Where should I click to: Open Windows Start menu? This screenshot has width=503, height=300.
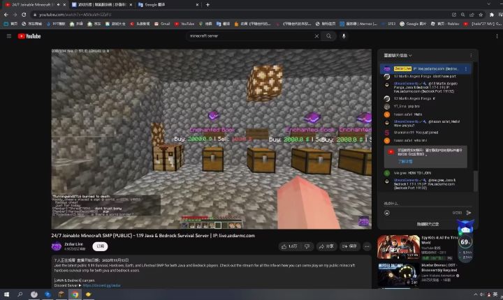6,294
